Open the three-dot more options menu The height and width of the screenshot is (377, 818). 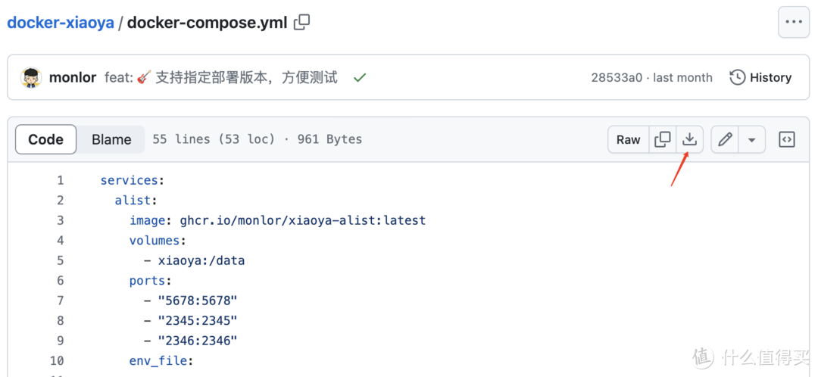click(x=793, y=22)
